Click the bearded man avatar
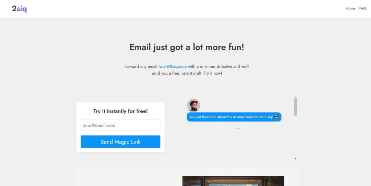The height and width of the screenshot is (186, 371). [x=193, y=105]
